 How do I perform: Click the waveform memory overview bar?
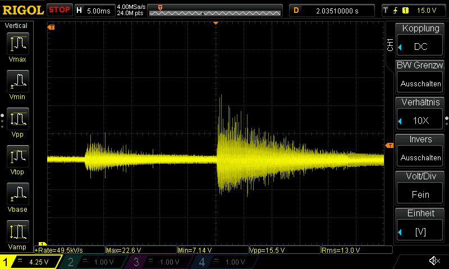coord(214,10)
